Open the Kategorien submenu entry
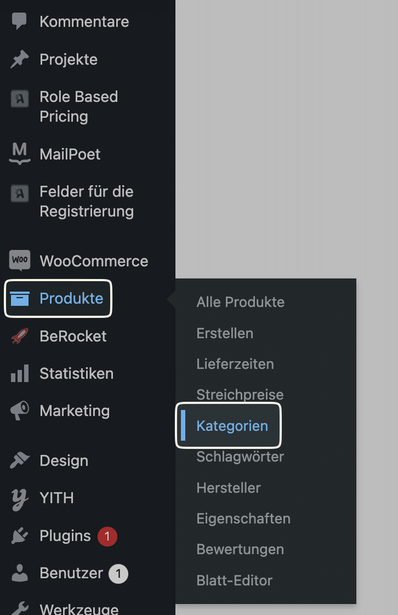This screenshot has width=398, height=615. click(232, 426)
